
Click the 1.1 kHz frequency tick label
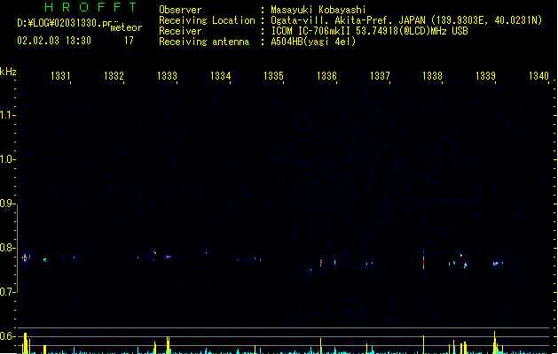pos(6,115)
